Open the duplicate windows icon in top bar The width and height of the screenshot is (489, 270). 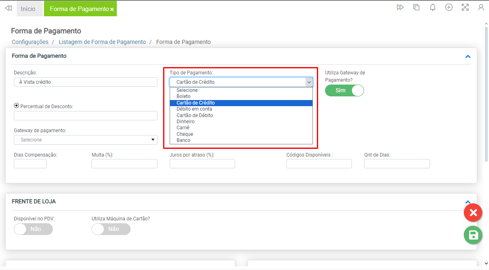coord(416,7)
